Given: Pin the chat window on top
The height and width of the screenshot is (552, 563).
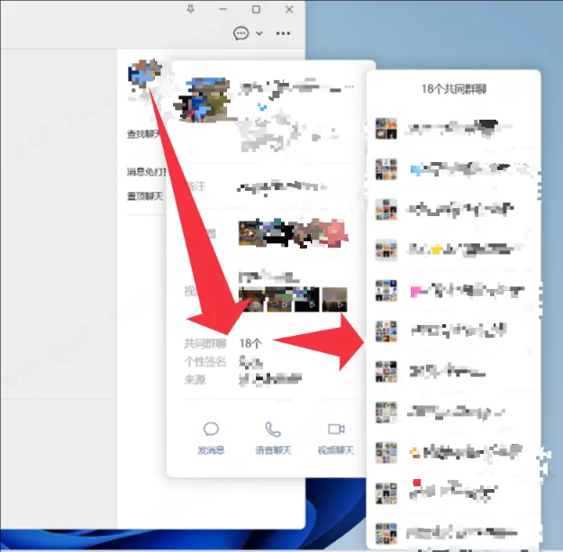Looking at the screenshot, I should [x=190, y=9].
